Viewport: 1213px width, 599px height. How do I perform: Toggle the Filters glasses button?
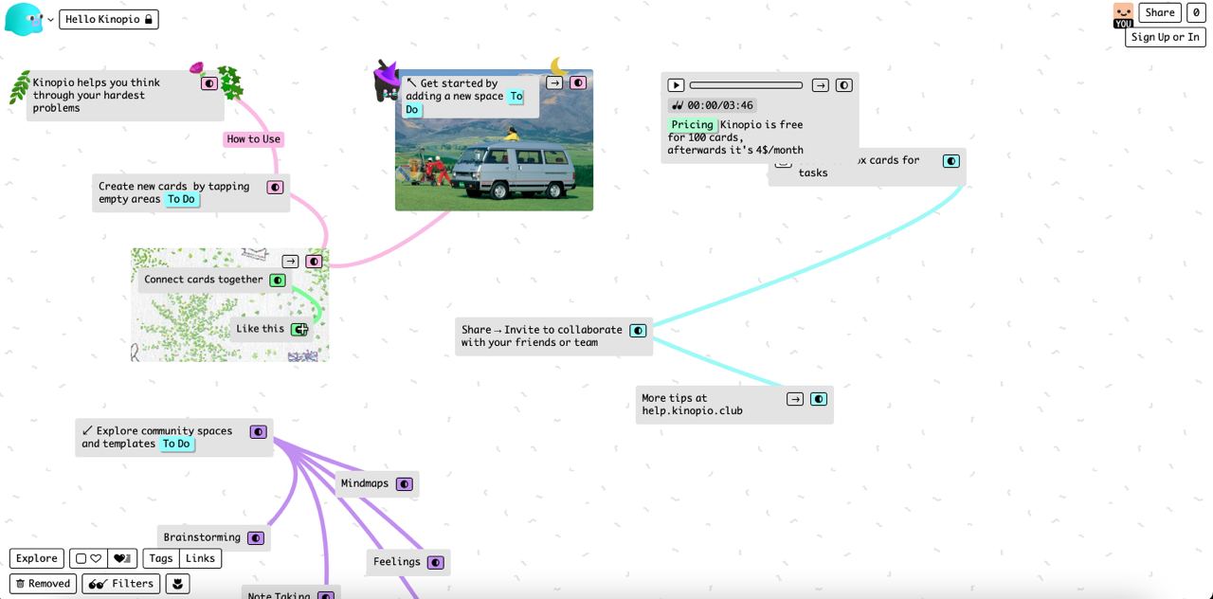click(x=121, y=584)
